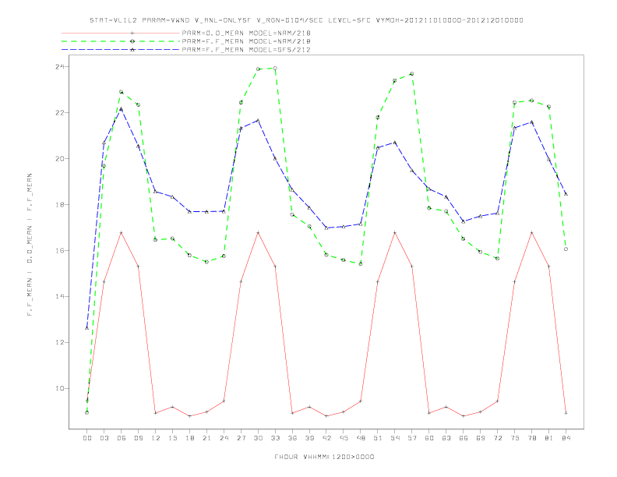The height and width of the screenshot is (477, 617).
Task: Click green circle data point at hour 21
Action: pyautogui.click(x=206, y=262)
